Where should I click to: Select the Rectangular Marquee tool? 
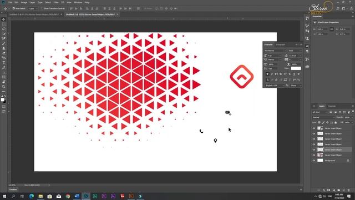pos(4,24)
